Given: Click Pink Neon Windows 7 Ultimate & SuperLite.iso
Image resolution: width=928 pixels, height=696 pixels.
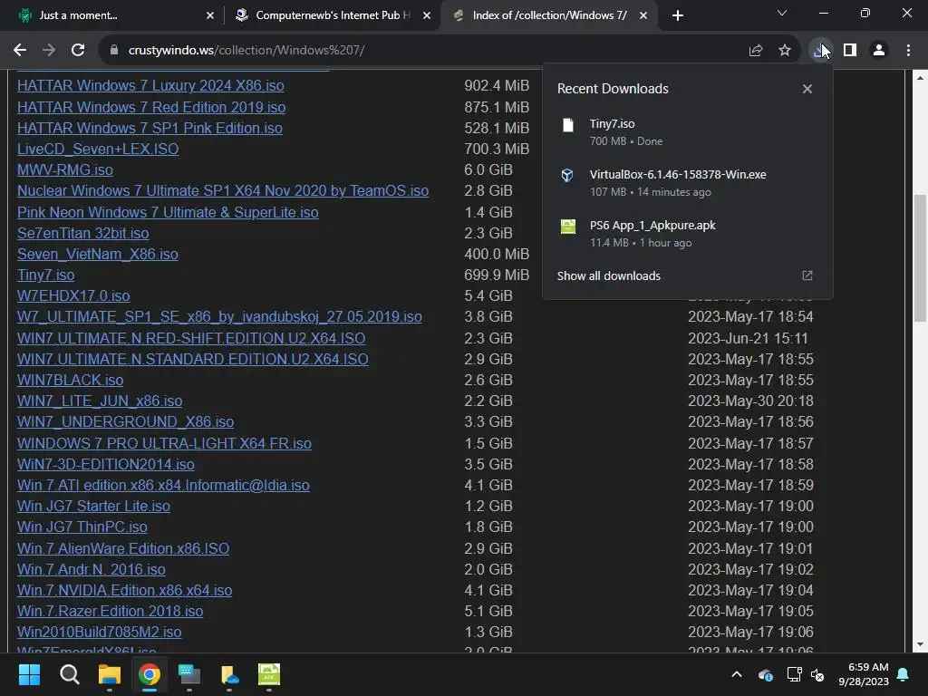Looking at the screenshot, I should [168, 212].
